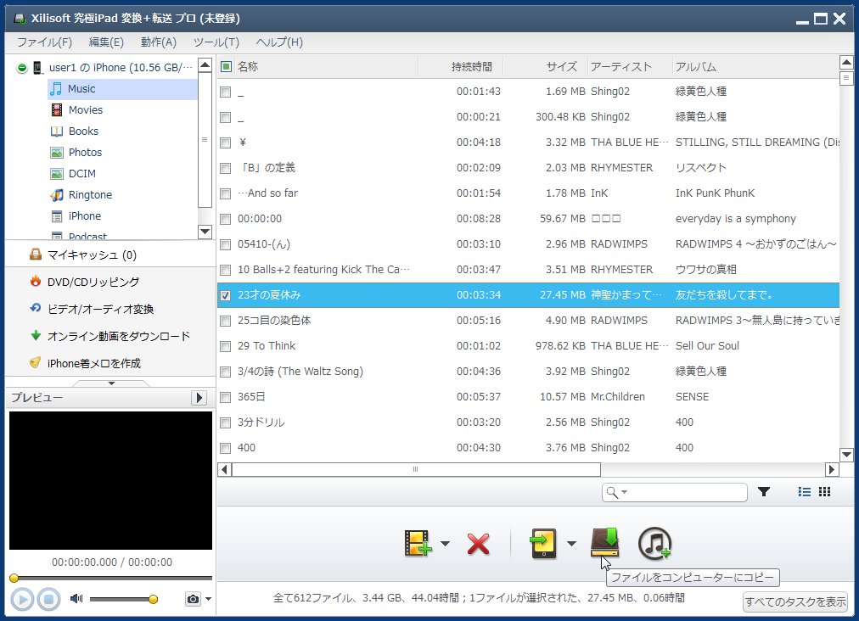Image resolution: width=859 pixels, height=621 pixels.
Task: Select the Music category in device tree
Action: pos(123,89)
